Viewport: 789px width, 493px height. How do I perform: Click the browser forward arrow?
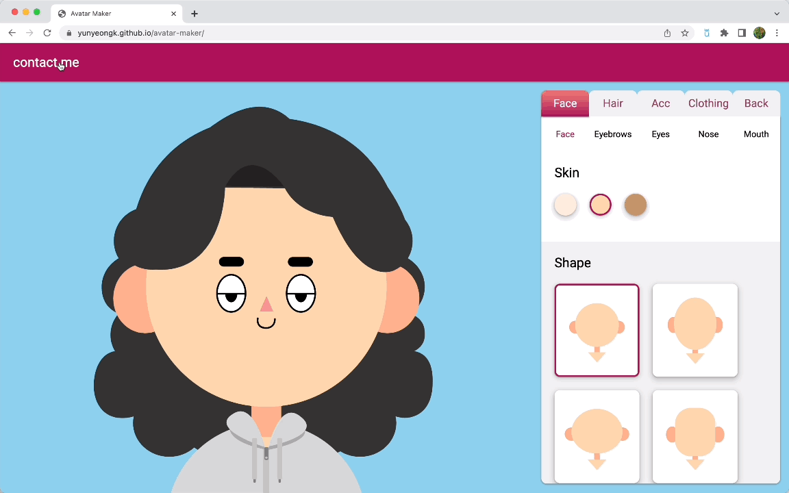click(x=29, y=33)
